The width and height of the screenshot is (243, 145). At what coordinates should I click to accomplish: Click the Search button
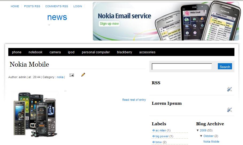[x=225, y=66]
